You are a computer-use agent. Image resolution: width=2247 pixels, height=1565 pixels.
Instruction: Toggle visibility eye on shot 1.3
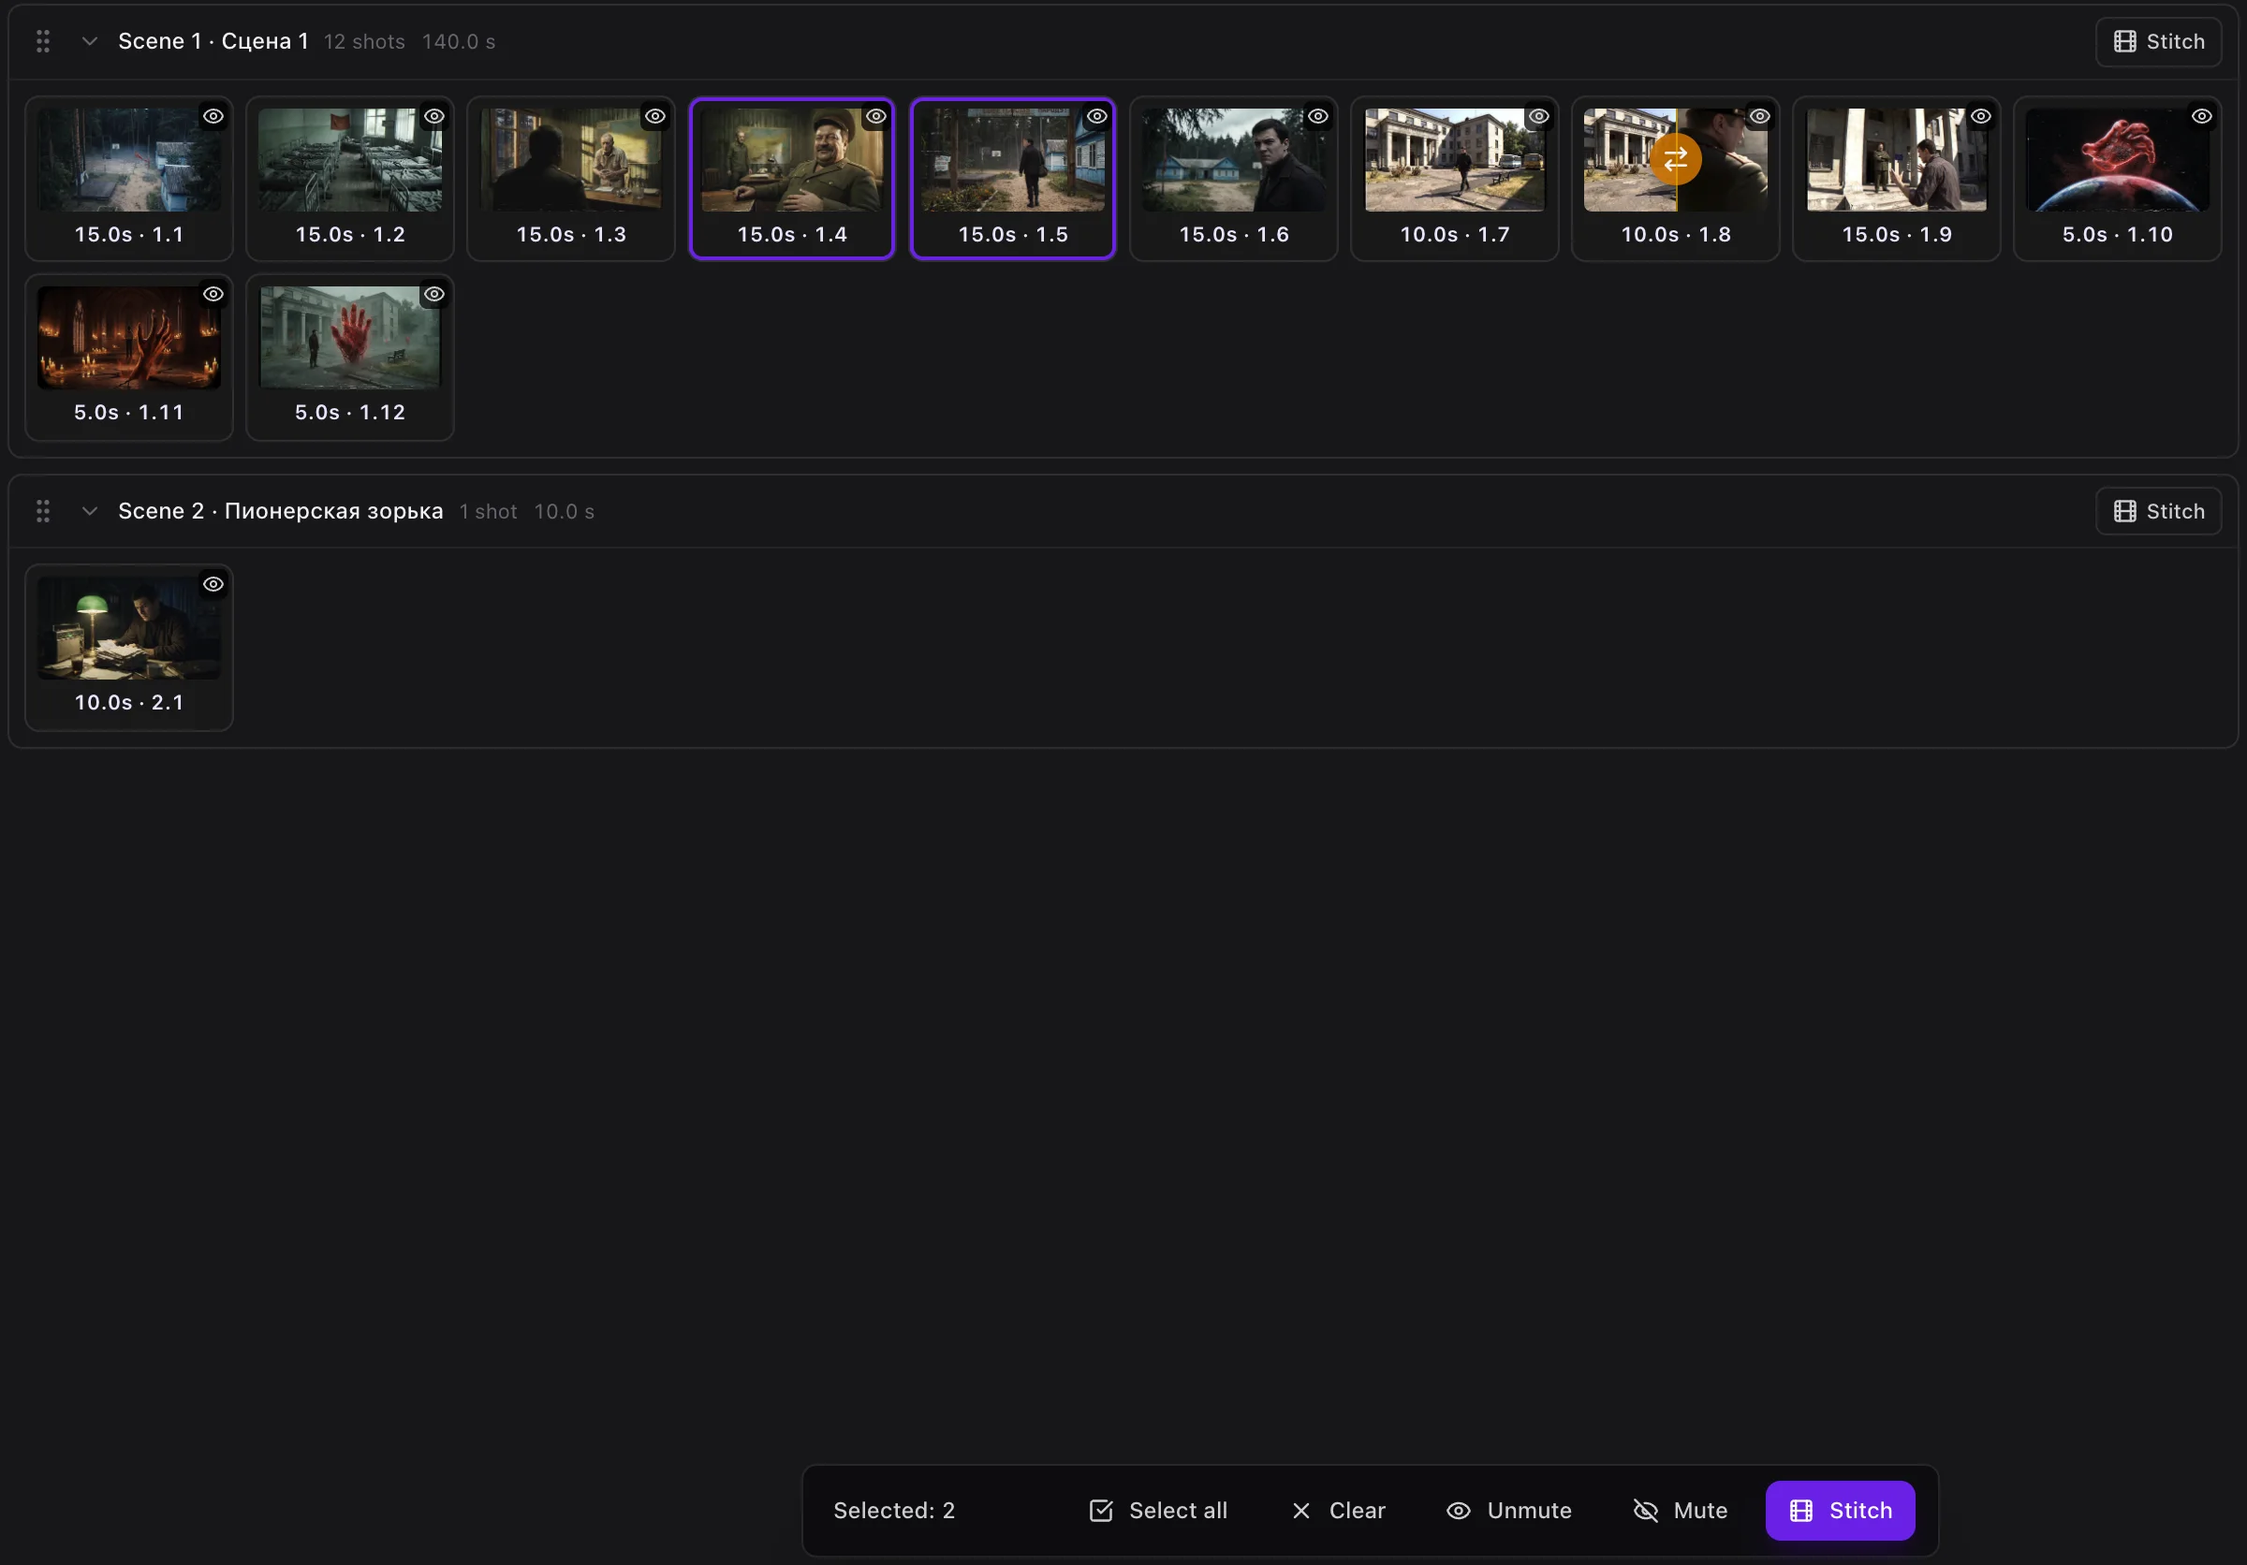click(655, 116)
